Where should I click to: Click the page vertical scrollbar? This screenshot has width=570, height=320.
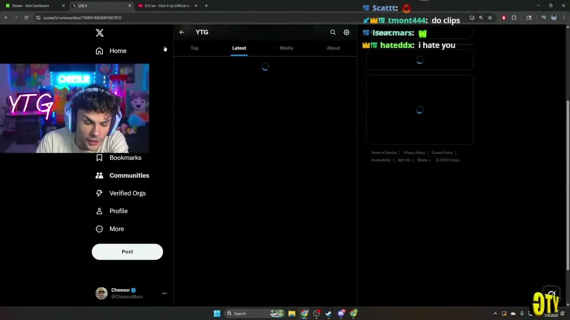pos(567,184)
